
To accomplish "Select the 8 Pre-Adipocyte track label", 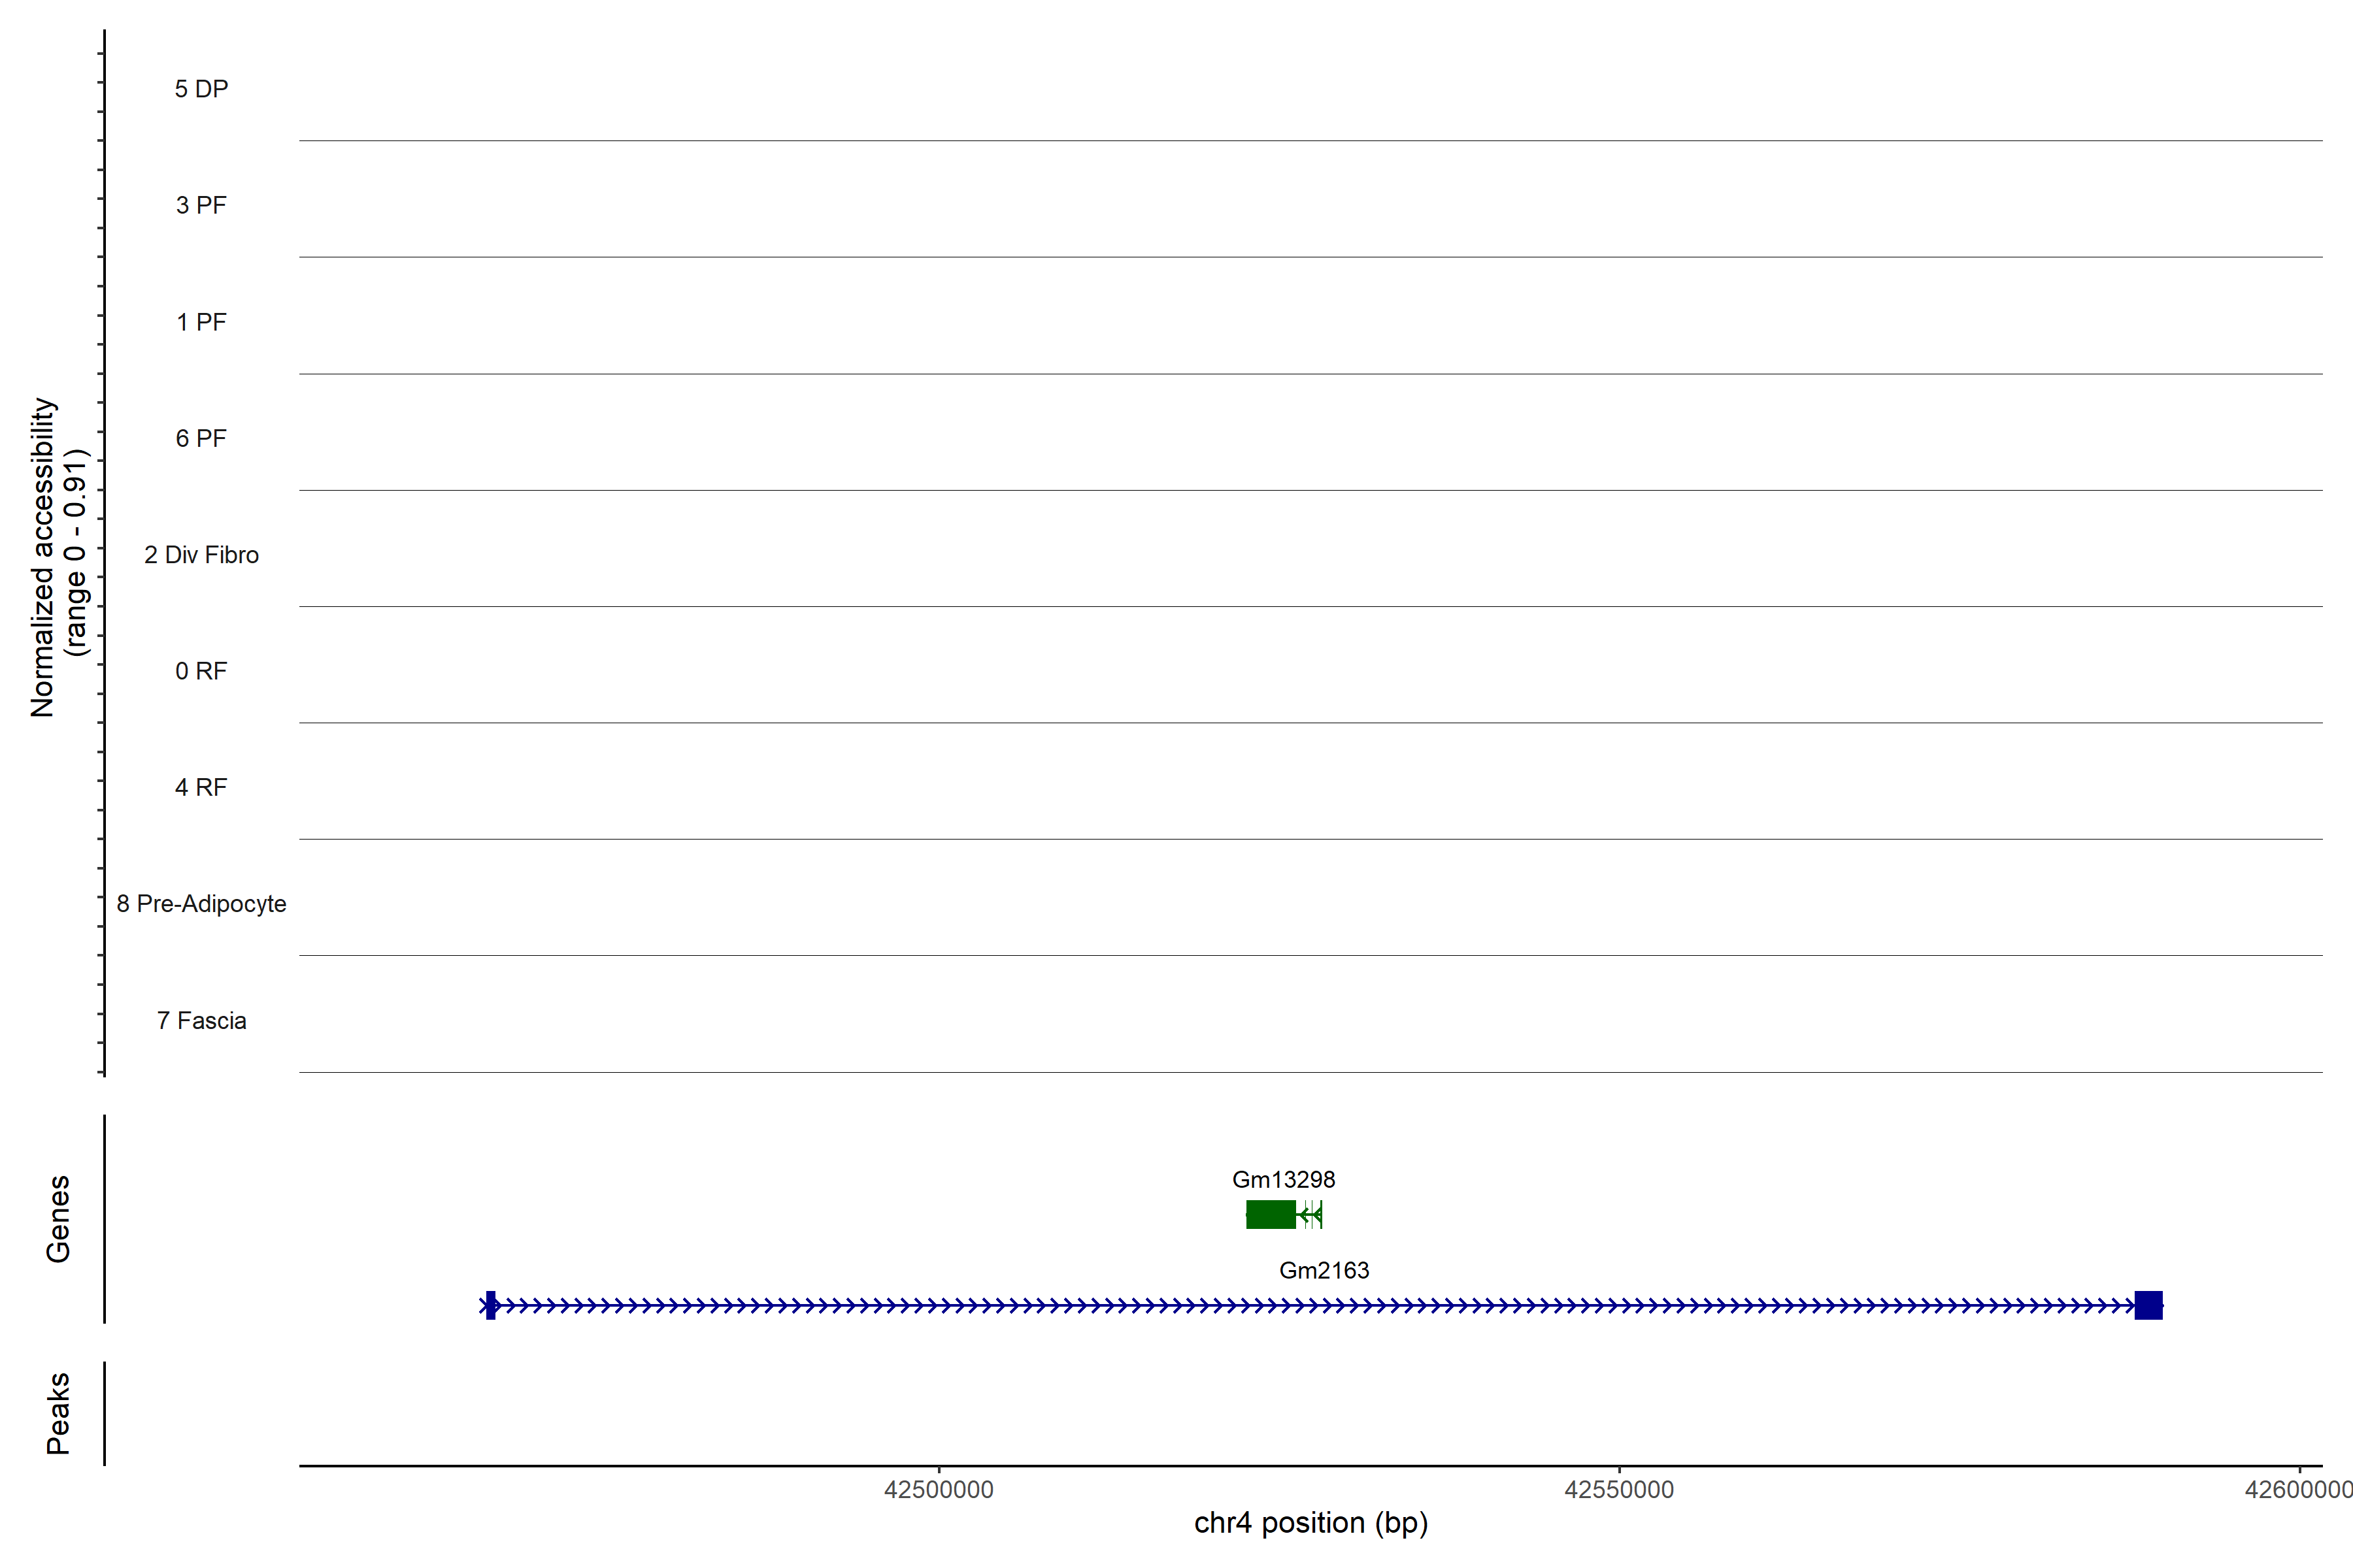I will tap(201, 904).
